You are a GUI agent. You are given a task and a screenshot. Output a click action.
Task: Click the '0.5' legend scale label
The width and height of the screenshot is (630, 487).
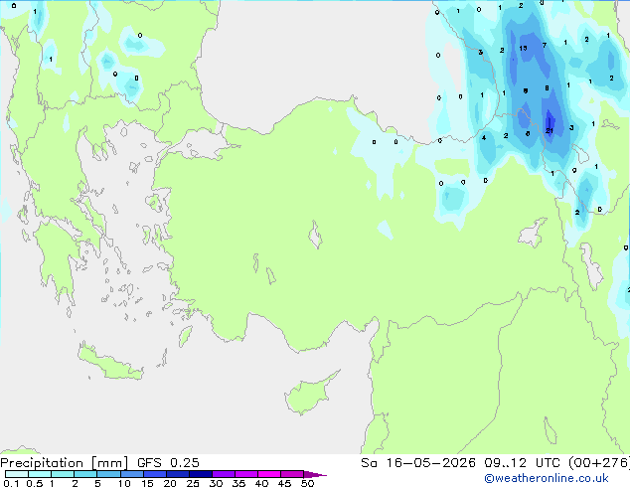(34, 483)
